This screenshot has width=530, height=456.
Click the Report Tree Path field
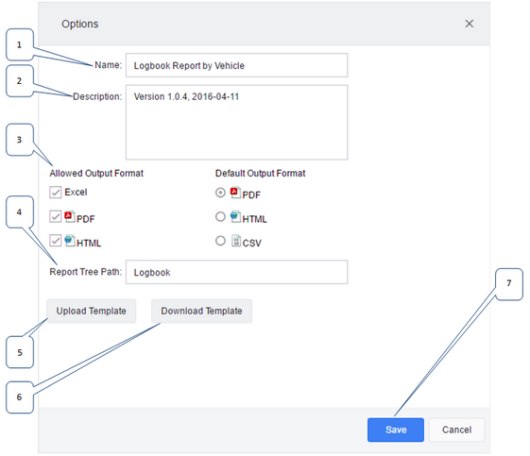236,272
